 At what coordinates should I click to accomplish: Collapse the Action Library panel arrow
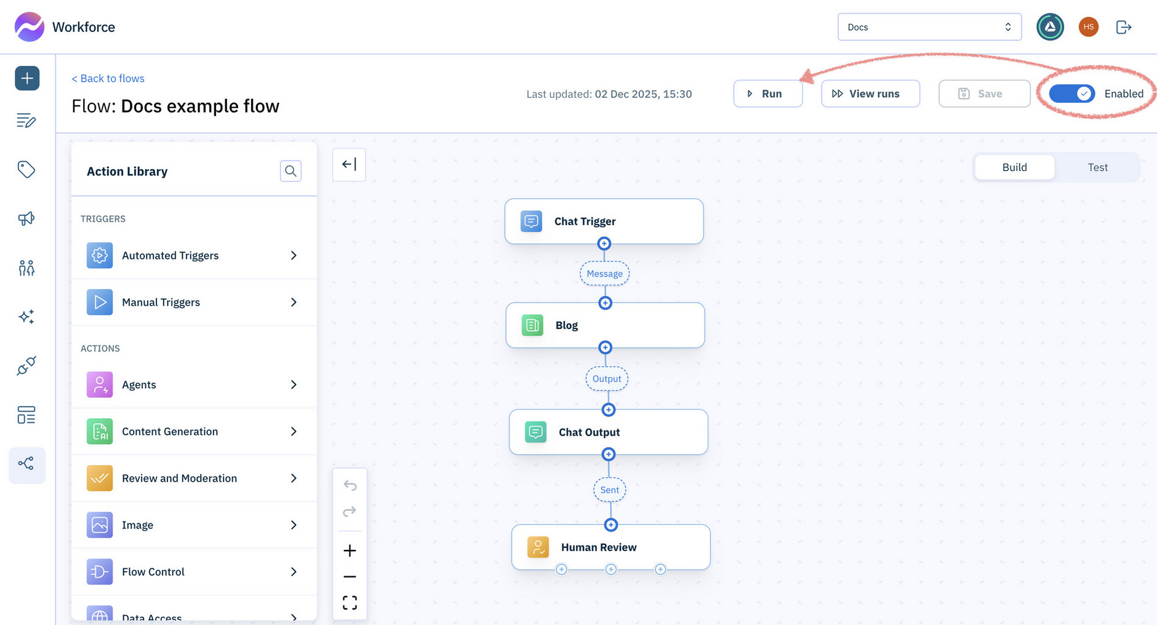[349, 164]
